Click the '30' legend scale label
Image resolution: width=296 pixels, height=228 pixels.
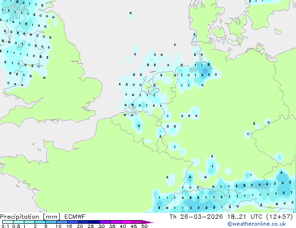click(x=101, y=226)
